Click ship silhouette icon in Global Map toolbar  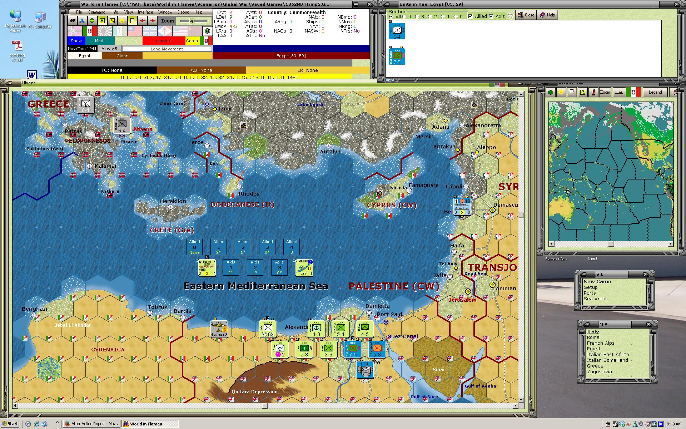[619, 92]
